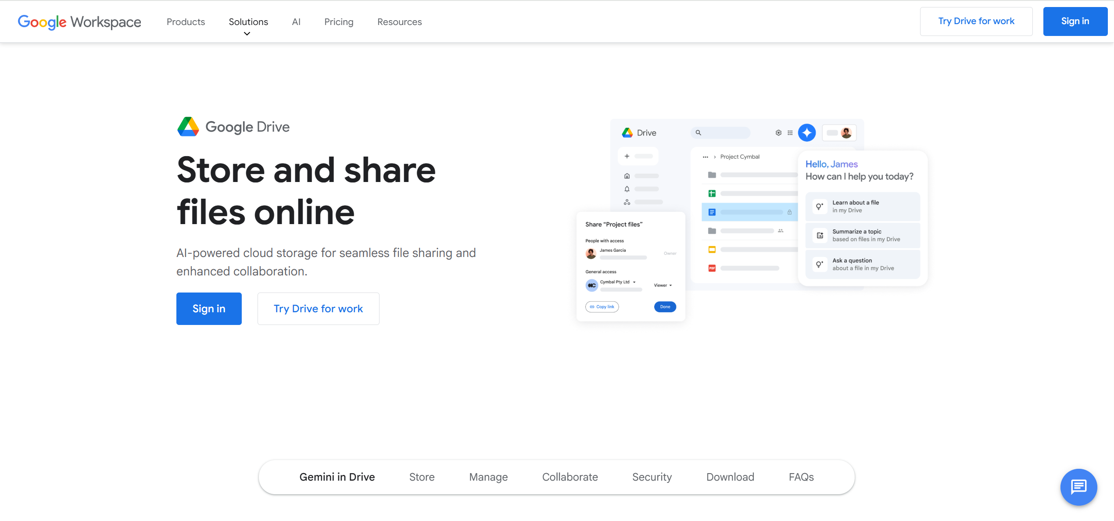1114x521 pixels.
Task: Click the hero Try Drive for work button
Action: point(318,309)
